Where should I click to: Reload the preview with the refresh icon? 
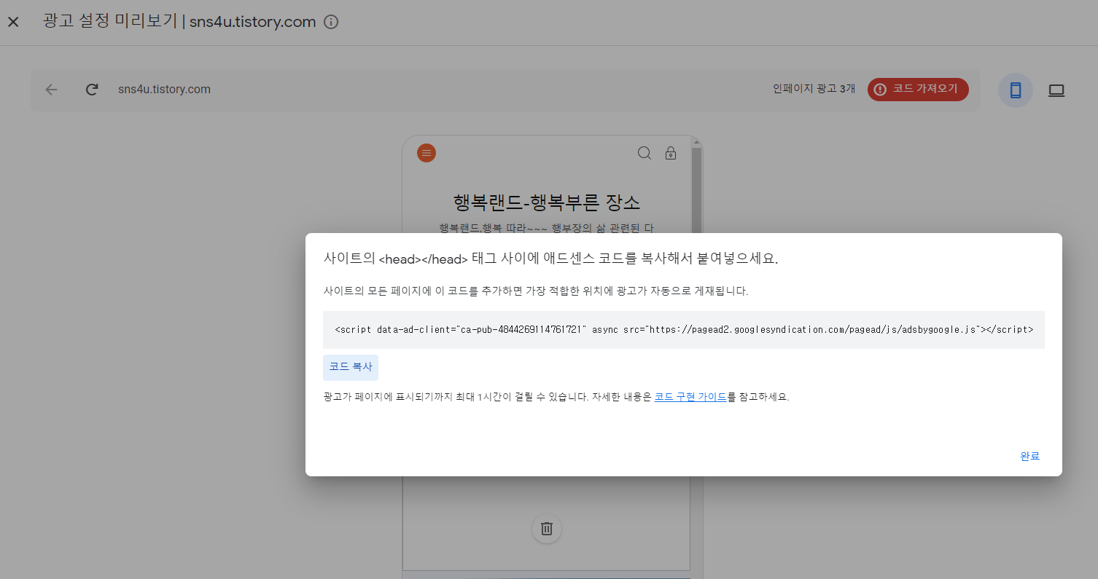click(92, 90)
